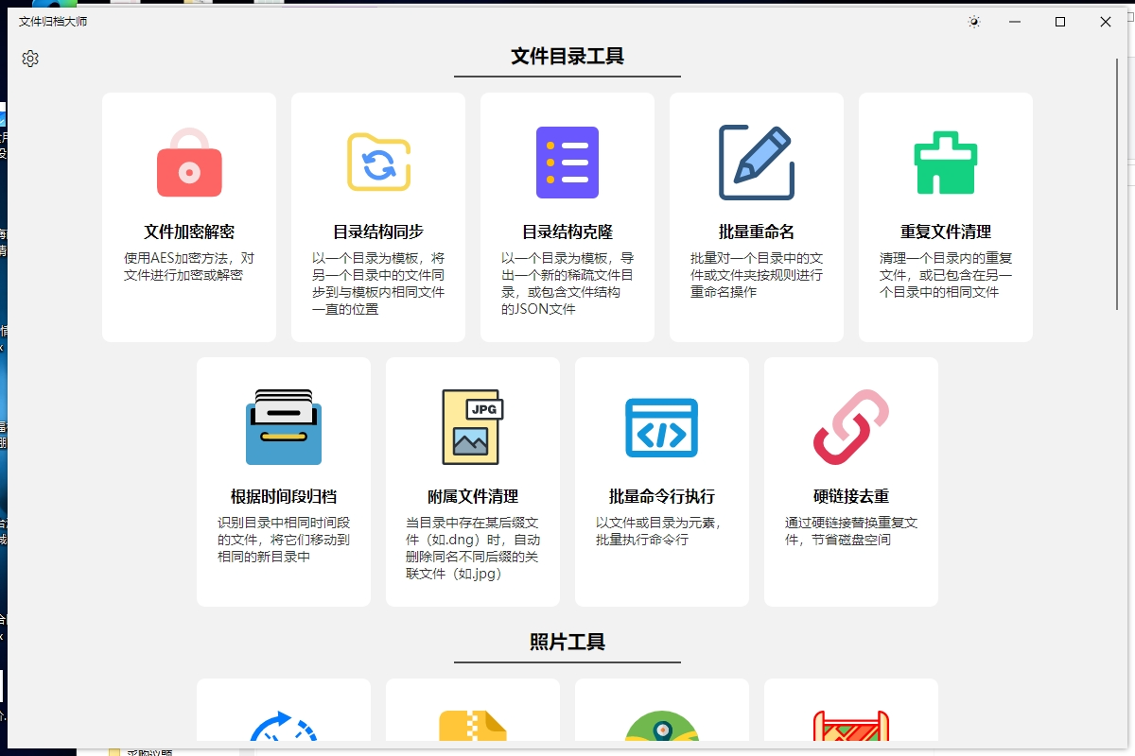This screenshot has height=756, width=1135.
Task: Click the green map pin icon in photo tools
Action: 662,726
